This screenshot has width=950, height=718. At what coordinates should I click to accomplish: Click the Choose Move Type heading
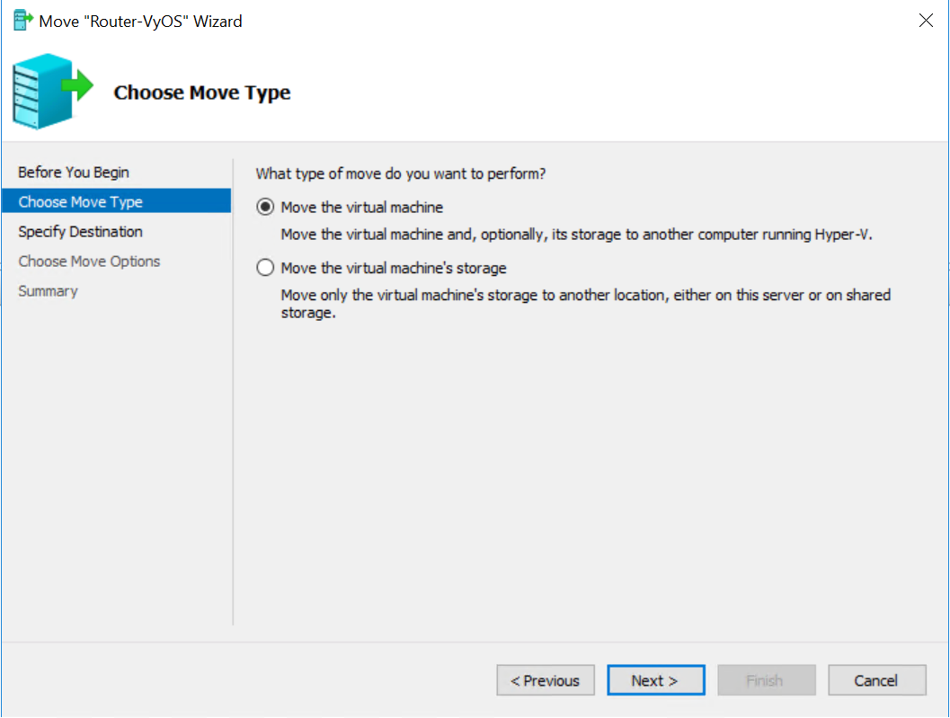pyautogui.click(x=201, y=92)
